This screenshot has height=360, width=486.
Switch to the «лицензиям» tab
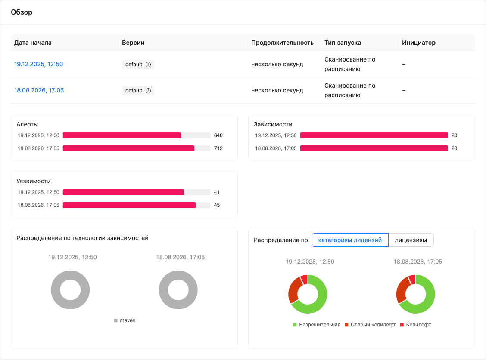pyautogui.click(x=411, y=240)
